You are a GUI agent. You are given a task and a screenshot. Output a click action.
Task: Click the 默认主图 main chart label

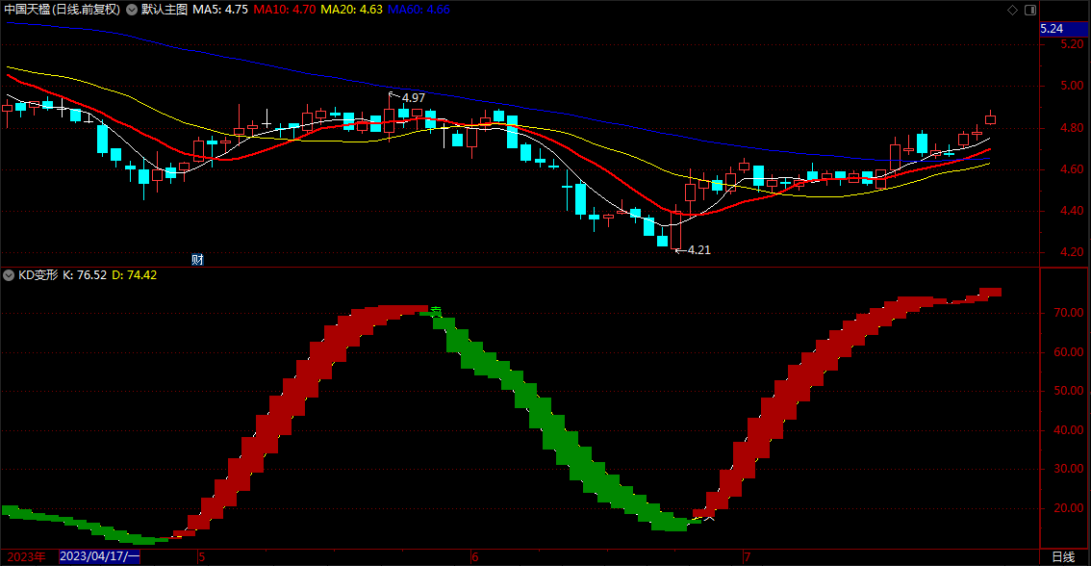coord(165,10)
